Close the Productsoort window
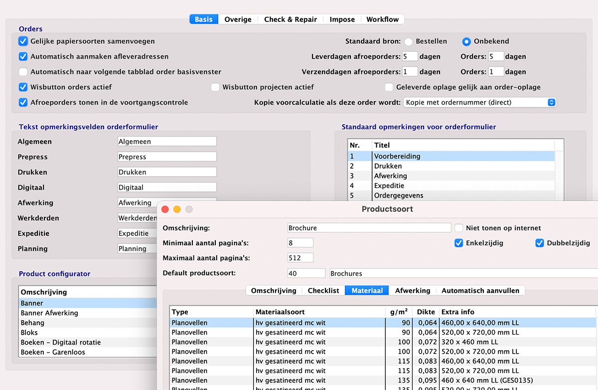This screenshot has height=390, width=598. (x=165, y=209)
